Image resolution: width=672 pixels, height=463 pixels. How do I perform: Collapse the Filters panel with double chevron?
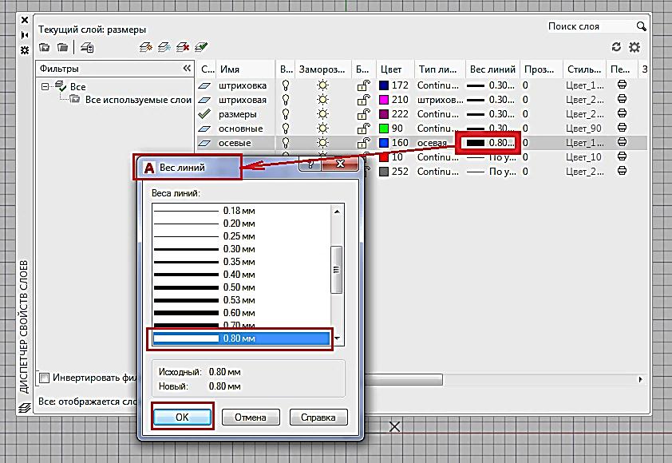187,69
